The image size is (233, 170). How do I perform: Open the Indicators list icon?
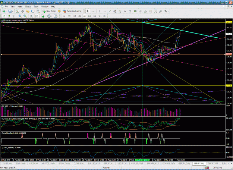(x=43, y=16)
